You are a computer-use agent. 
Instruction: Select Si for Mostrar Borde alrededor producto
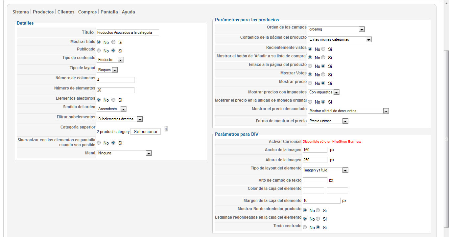point(318,210)
